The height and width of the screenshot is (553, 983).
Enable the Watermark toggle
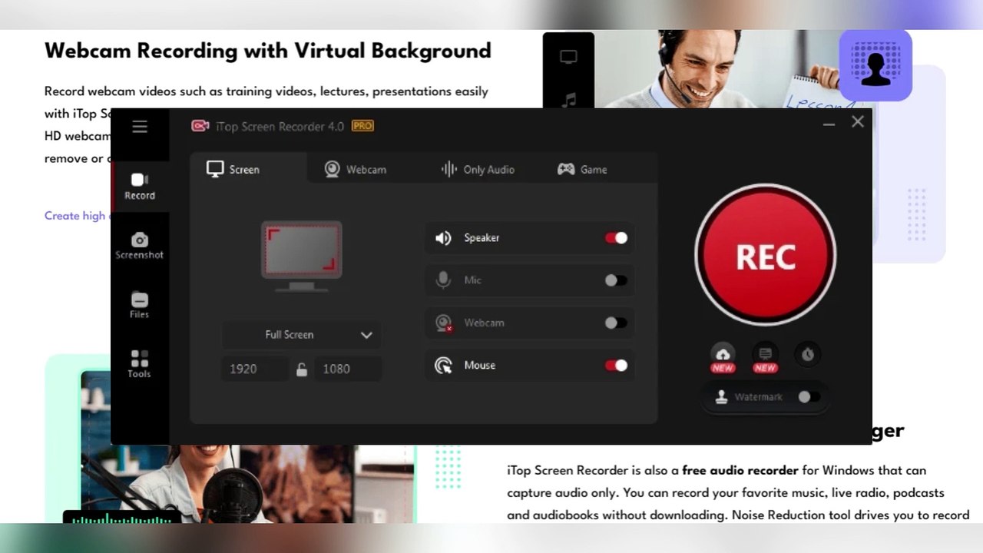809,397
